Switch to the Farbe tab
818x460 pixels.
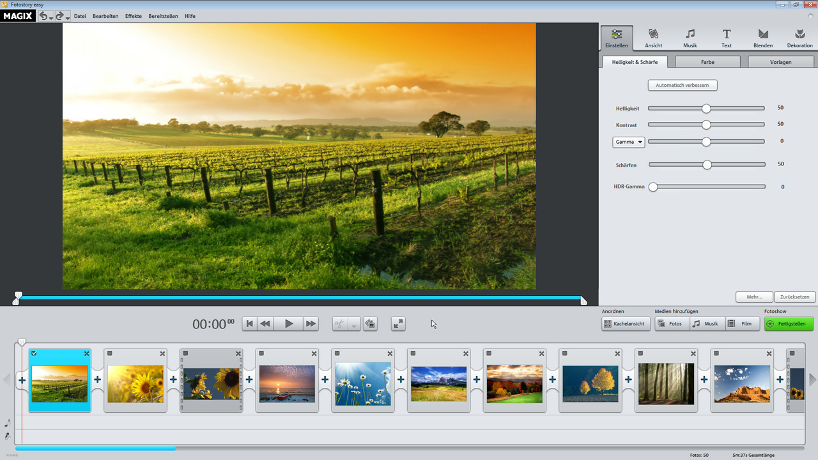707,62
